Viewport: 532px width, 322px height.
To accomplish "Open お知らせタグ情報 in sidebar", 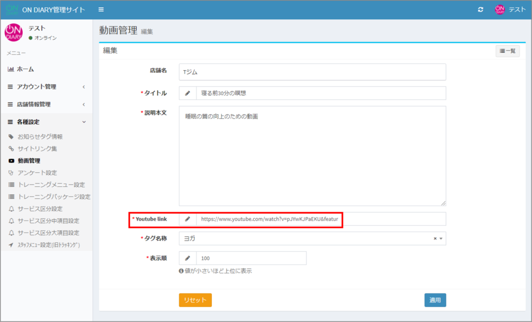I will [40, 137].
